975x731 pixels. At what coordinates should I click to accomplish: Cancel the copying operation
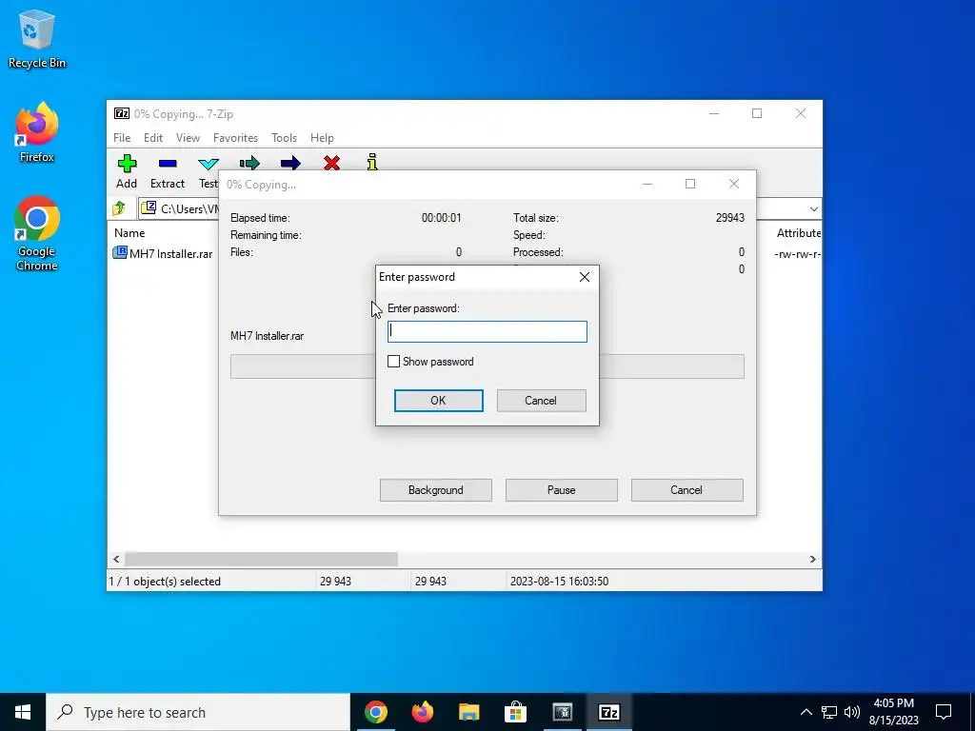(686, 490)
